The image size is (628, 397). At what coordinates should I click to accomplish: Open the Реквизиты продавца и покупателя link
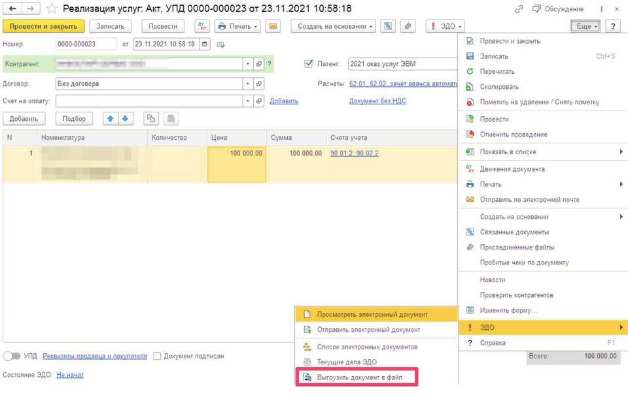coord(95,357)
